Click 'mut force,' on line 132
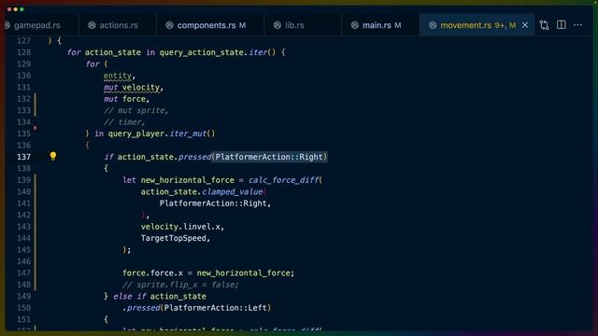The image size is (598, 336). coord(127,99)
